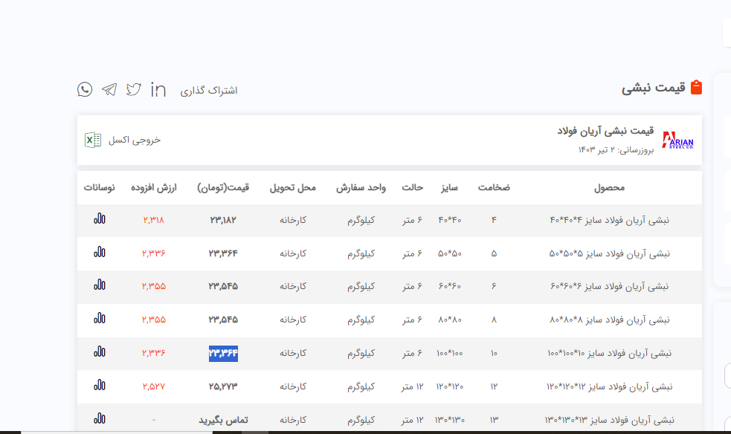Click the Arian Steel company logo
The height and width of the screenshot is (434, 731).
(677, 140)
